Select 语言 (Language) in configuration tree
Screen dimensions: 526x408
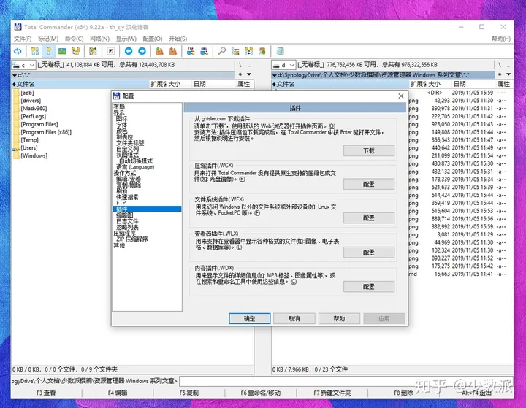135,167
